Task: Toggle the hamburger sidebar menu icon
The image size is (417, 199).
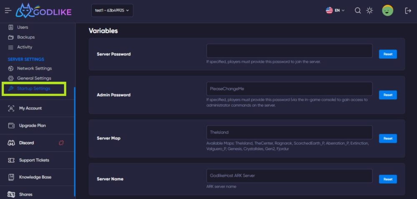Action: (x=8, y=11)
